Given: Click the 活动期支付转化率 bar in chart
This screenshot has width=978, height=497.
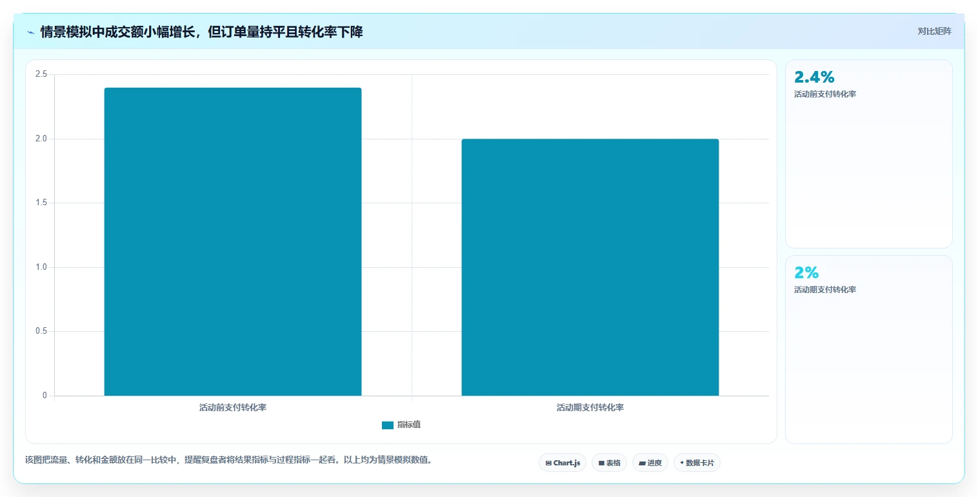Looking at the screenshot, I should pos(590,267).
